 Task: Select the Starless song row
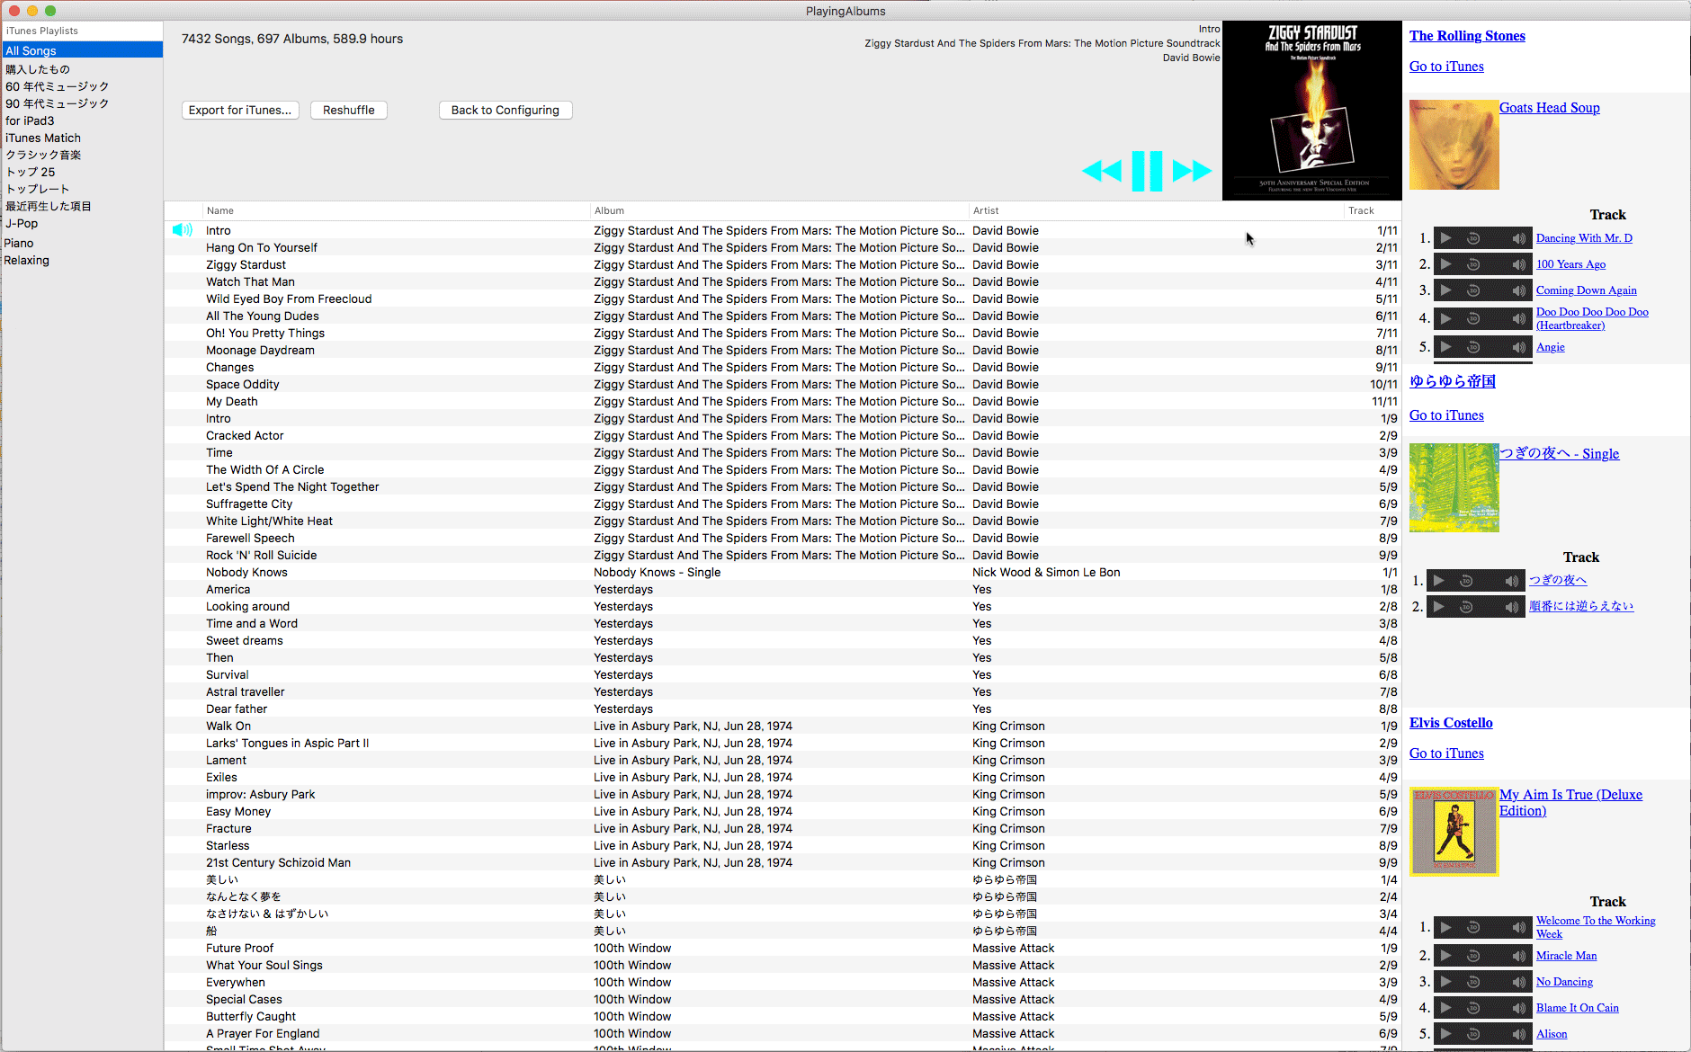pos(783,845)
